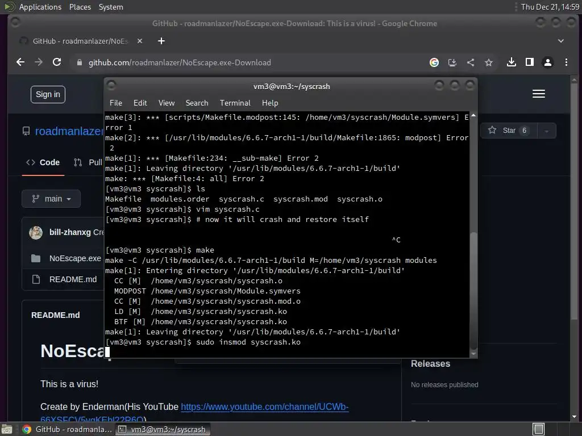Select the Code tab on GitHub
Image resolution: width=582 pixels, height=436 pixels.
pos(43,162)
